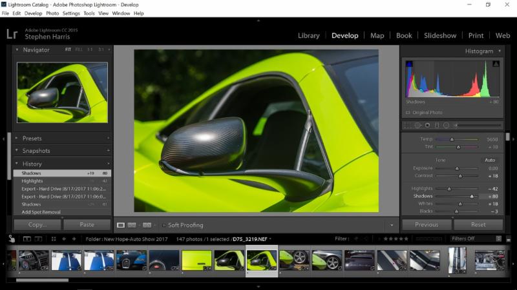Image resolution: width=517 pixels, height=290 pixels.
Task: Select main window display icon 1
Action: (x=27, y=239)
